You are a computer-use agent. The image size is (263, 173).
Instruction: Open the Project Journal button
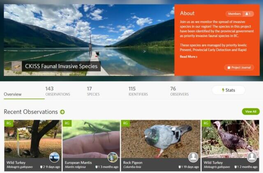[239, 67]
